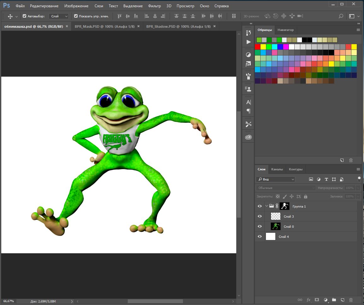The image size is (364, 305).
Task: Open the Слой auto-select dropdown
Action: tap(59, 16)
